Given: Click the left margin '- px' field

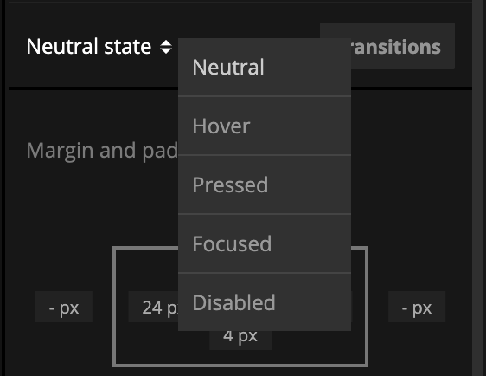Looking at the screenshot, I should pyautogui.click(x=64, y=307).
